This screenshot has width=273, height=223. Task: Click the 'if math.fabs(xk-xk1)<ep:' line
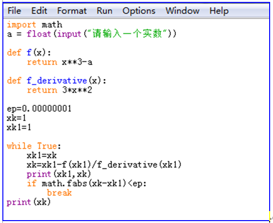[87, 183]
